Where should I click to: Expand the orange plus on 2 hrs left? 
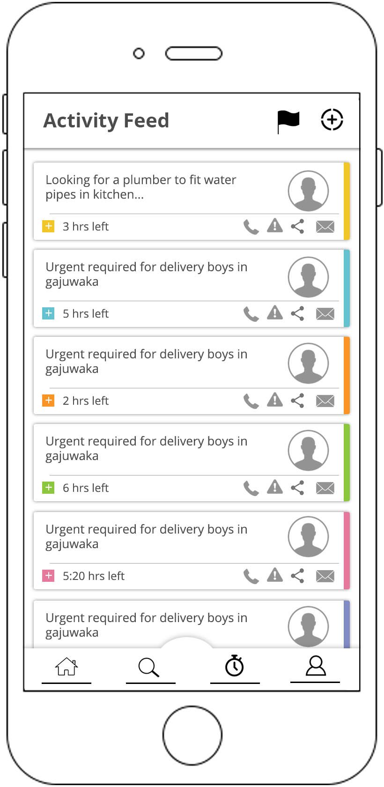pyautogui.click(x=48, y=401)
